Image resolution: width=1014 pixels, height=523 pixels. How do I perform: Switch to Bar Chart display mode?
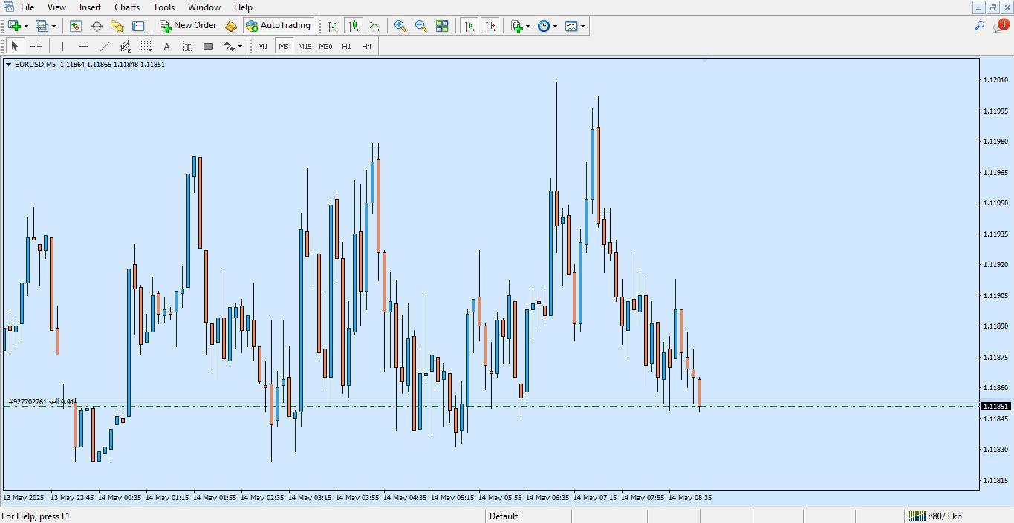(x=333, y=26)
